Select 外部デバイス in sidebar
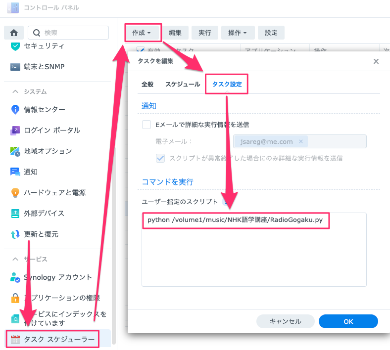The height and width of the screenshot is (350, 390). click(44, 213)
